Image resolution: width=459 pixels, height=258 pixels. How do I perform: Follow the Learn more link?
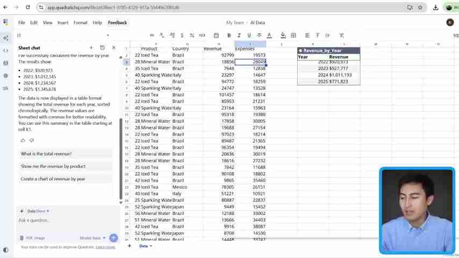point(105,247)
